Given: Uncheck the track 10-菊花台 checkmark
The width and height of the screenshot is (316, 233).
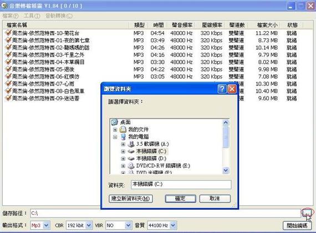Looking at the screenshot, I should (8, 33).
